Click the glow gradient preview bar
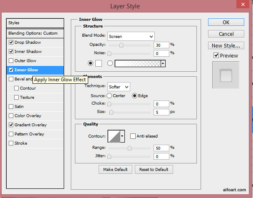Image resolution: width=253 pixels, height=198 pixels. (138, 63)
